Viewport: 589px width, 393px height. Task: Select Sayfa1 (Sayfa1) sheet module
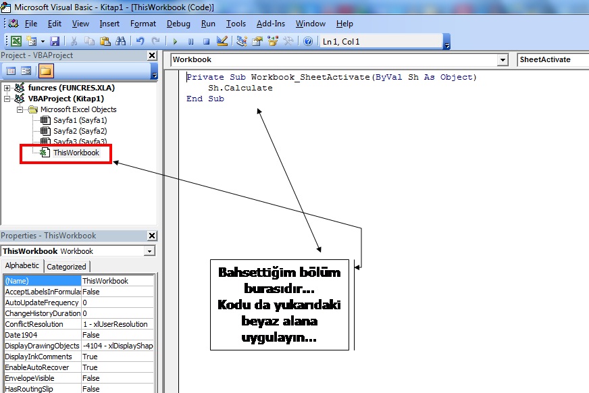click(x=80, y=120)
